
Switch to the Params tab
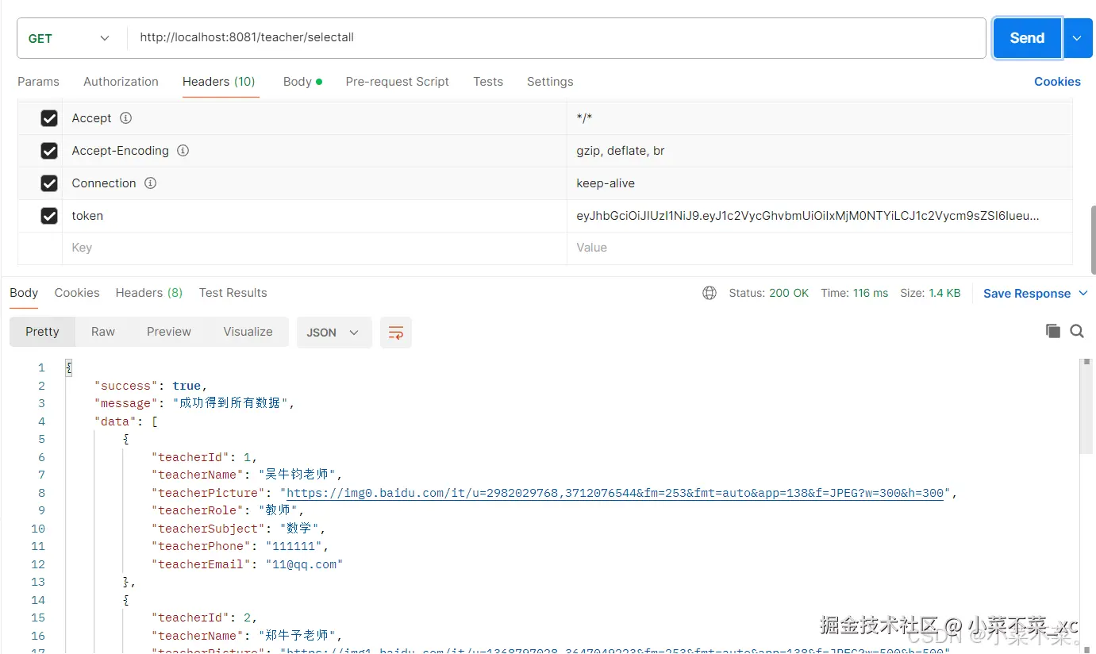point(38,82)
